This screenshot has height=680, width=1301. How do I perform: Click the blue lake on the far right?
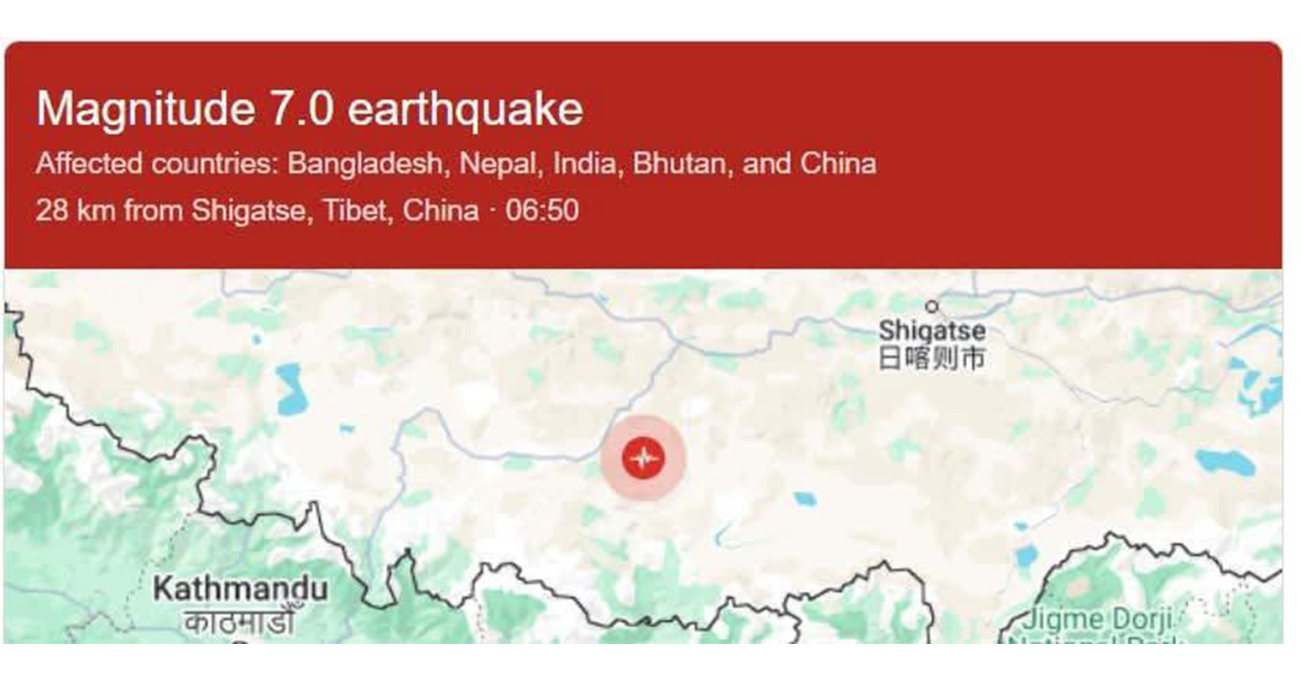point(1226,462)
